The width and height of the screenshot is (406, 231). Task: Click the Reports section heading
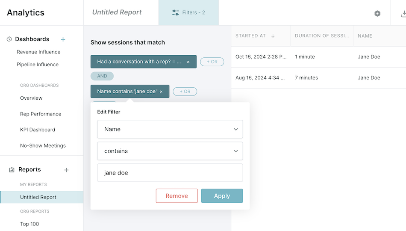click(x=29, y=169)
